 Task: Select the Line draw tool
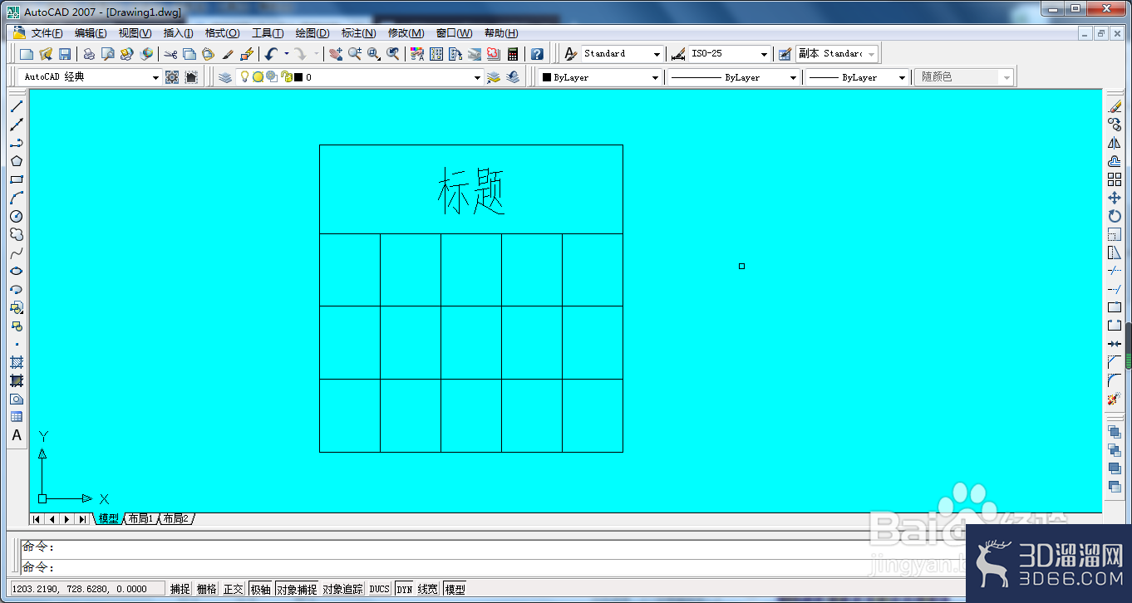pos(17,106)
